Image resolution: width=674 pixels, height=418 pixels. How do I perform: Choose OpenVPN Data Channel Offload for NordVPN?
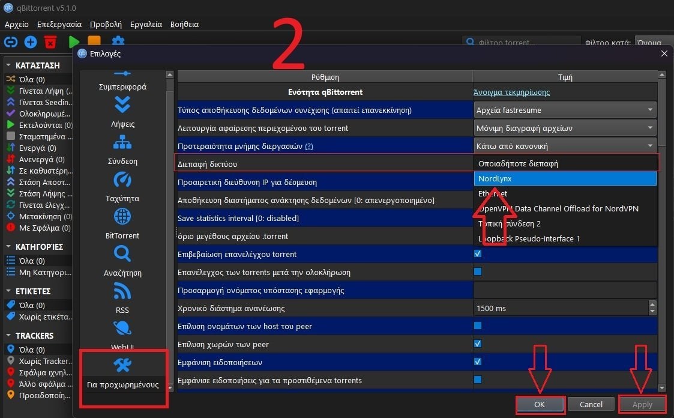565,208
